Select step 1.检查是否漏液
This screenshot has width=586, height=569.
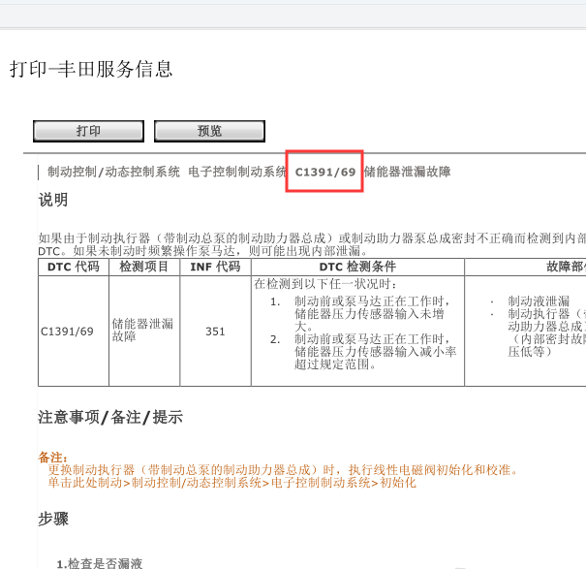click(x=100, y=563)
